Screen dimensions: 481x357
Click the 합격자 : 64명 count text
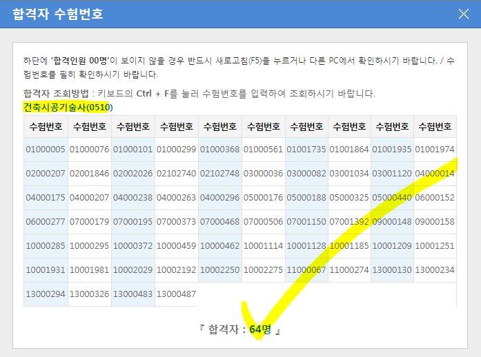[x=239, y=329]
